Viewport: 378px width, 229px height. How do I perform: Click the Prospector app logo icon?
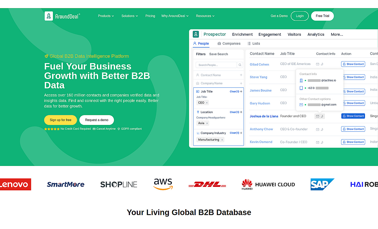(196, 34)
